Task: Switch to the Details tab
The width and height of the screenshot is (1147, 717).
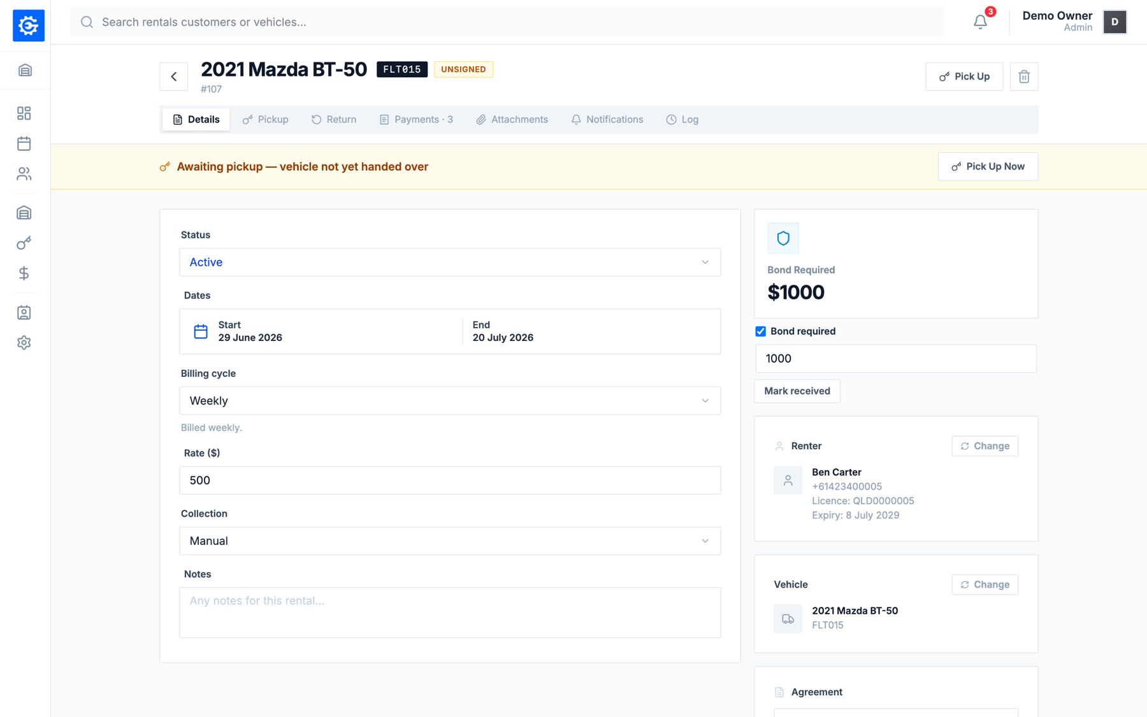Action: click(196, 119)
